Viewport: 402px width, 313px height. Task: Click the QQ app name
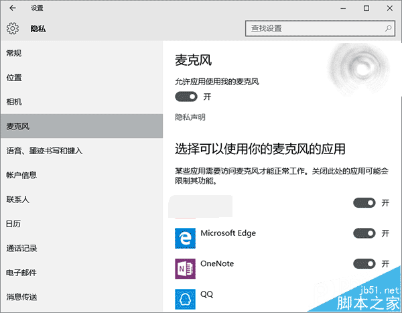pos(206,294)
